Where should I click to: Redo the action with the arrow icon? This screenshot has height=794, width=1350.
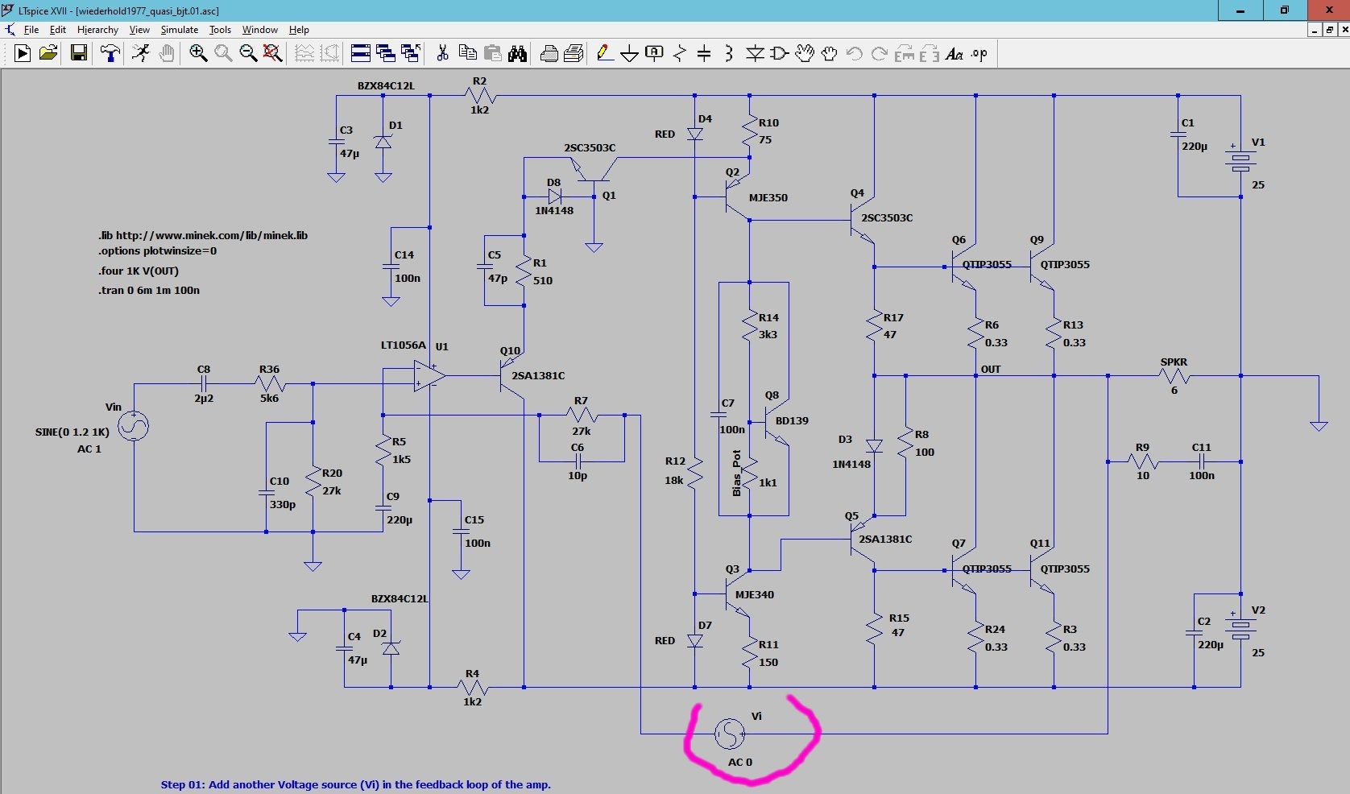tap(879, 53)
